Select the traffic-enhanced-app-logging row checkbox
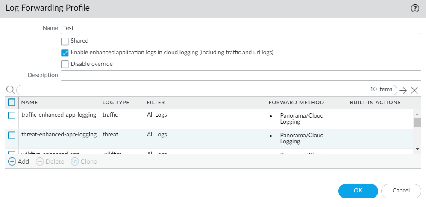Viewport: 426px width, 207px height. [12, 115]
